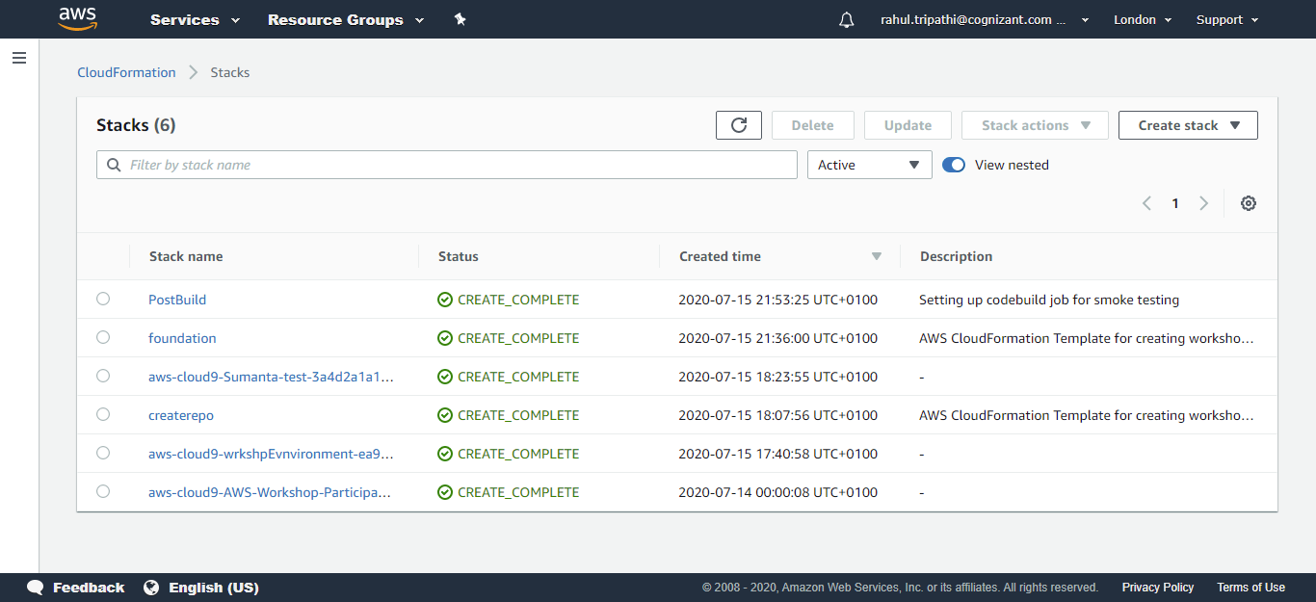Open the pin shortcuts icon
Image resolution: width=1316 pixels, height=602 pixels.
coord(461,19)
